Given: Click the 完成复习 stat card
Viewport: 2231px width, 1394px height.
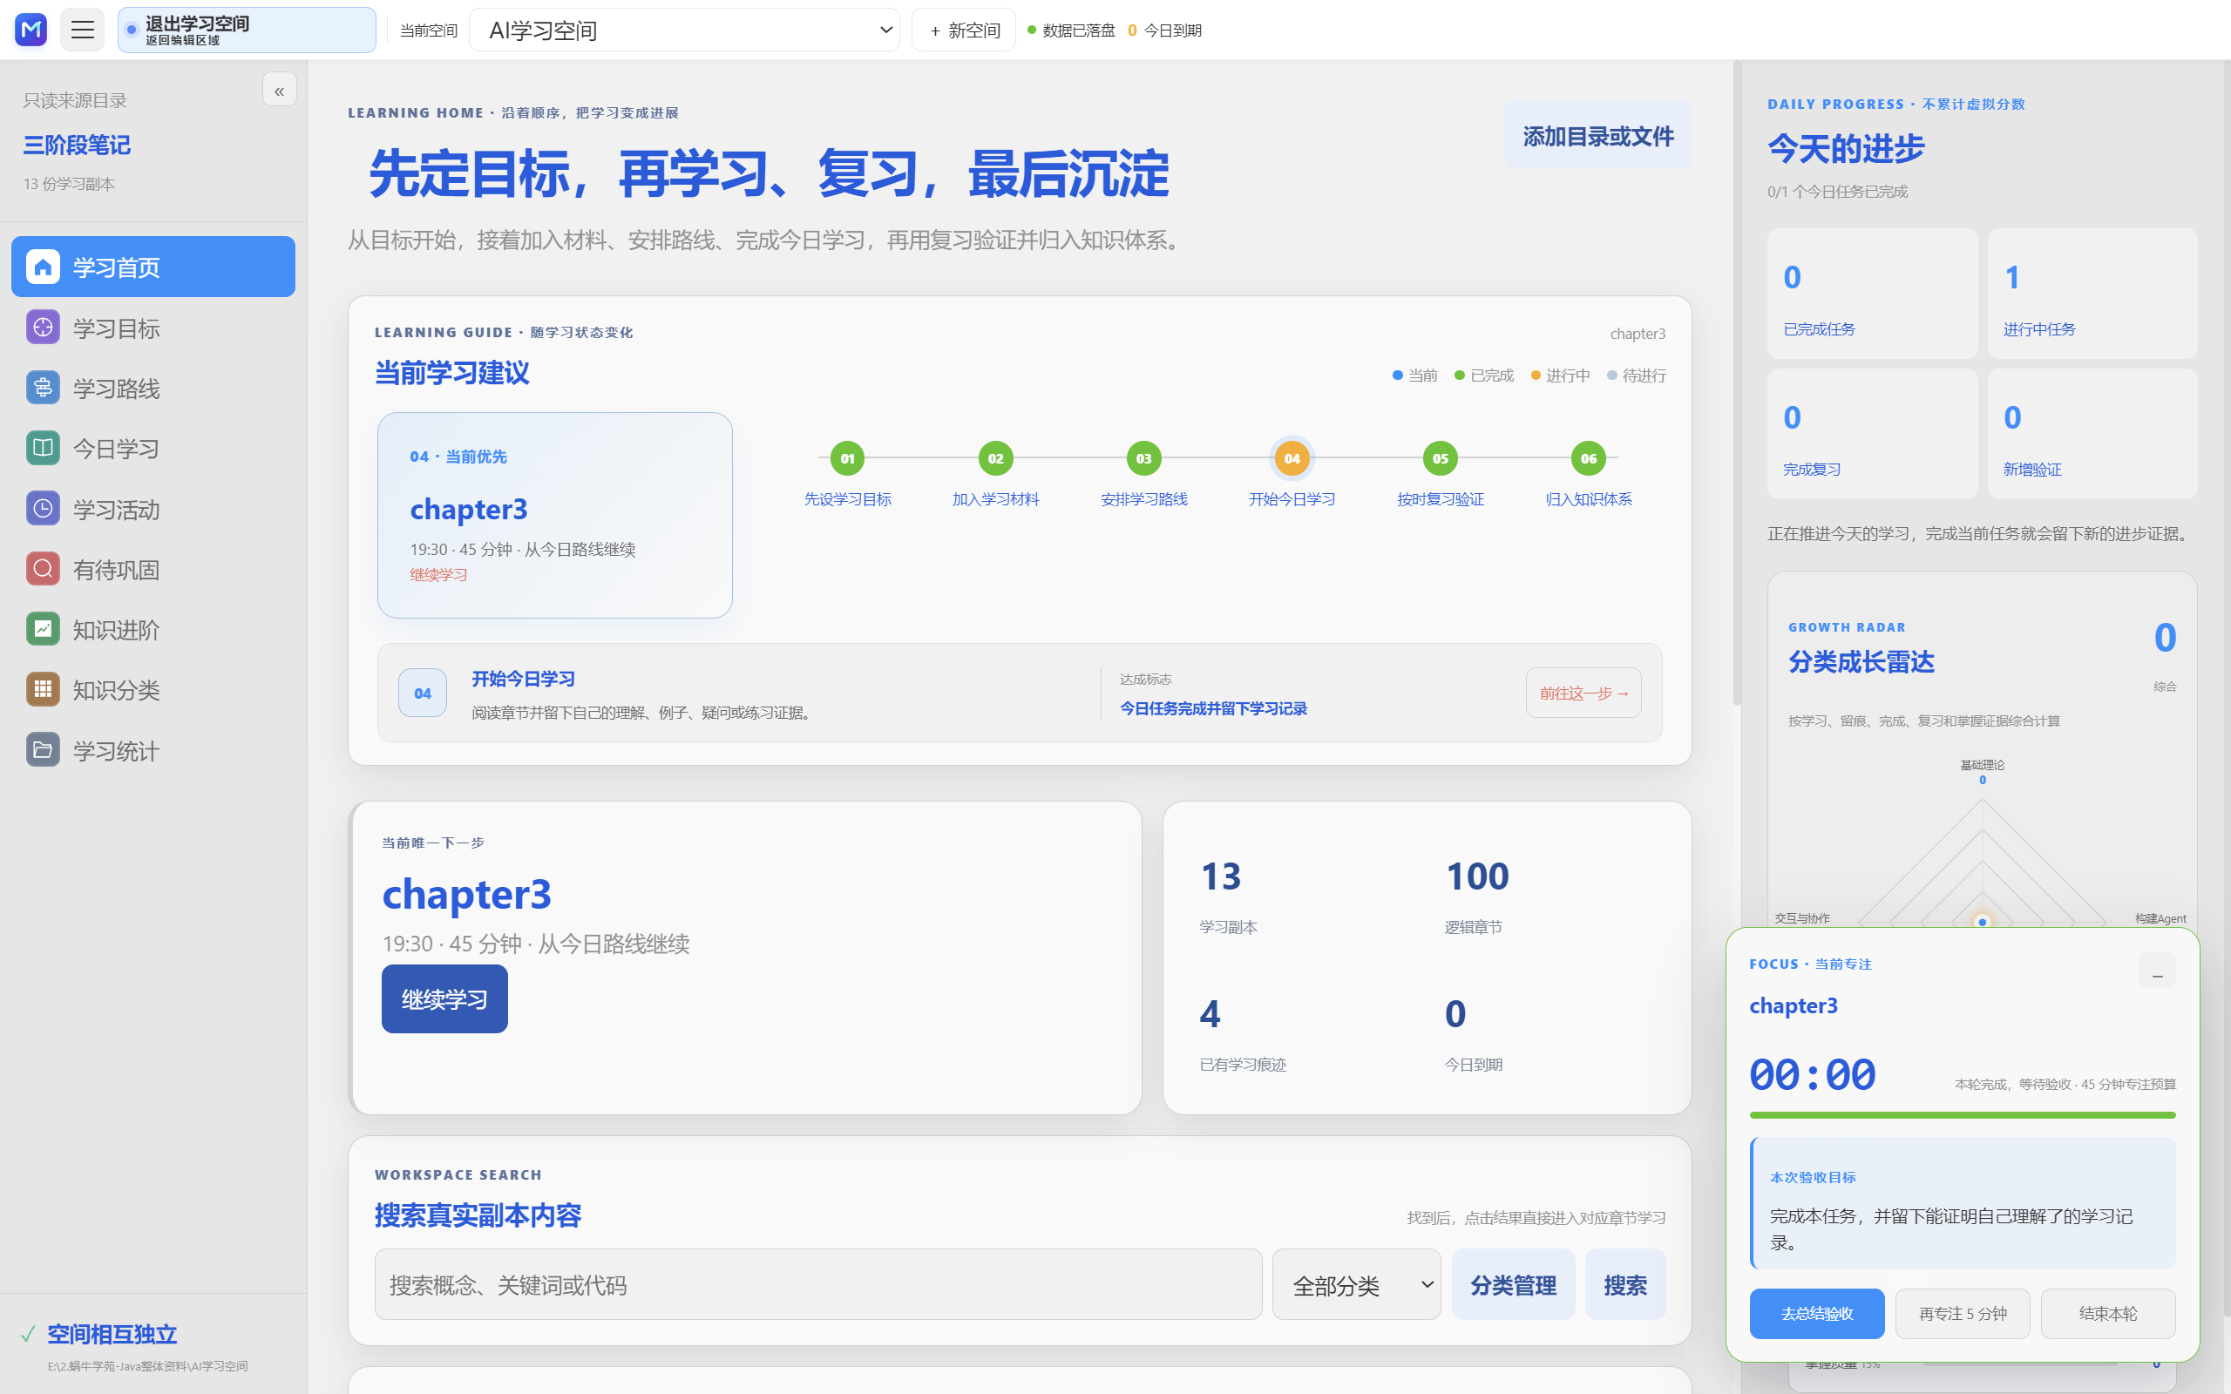Looking at the screenshot, I should 1871,433.
